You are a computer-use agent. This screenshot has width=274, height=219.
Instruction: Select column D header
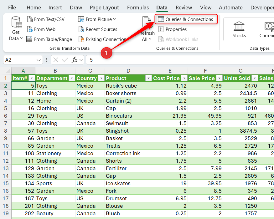(128, 71)
